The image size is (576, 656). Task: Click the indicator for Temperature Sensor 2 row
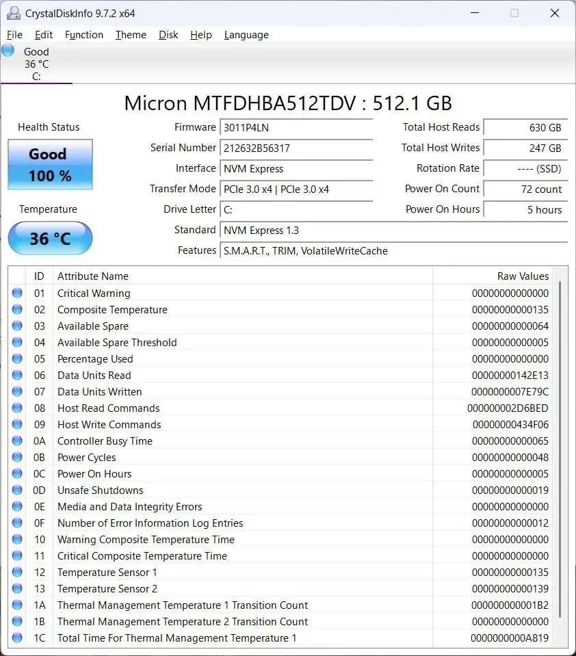click(17, 588)
